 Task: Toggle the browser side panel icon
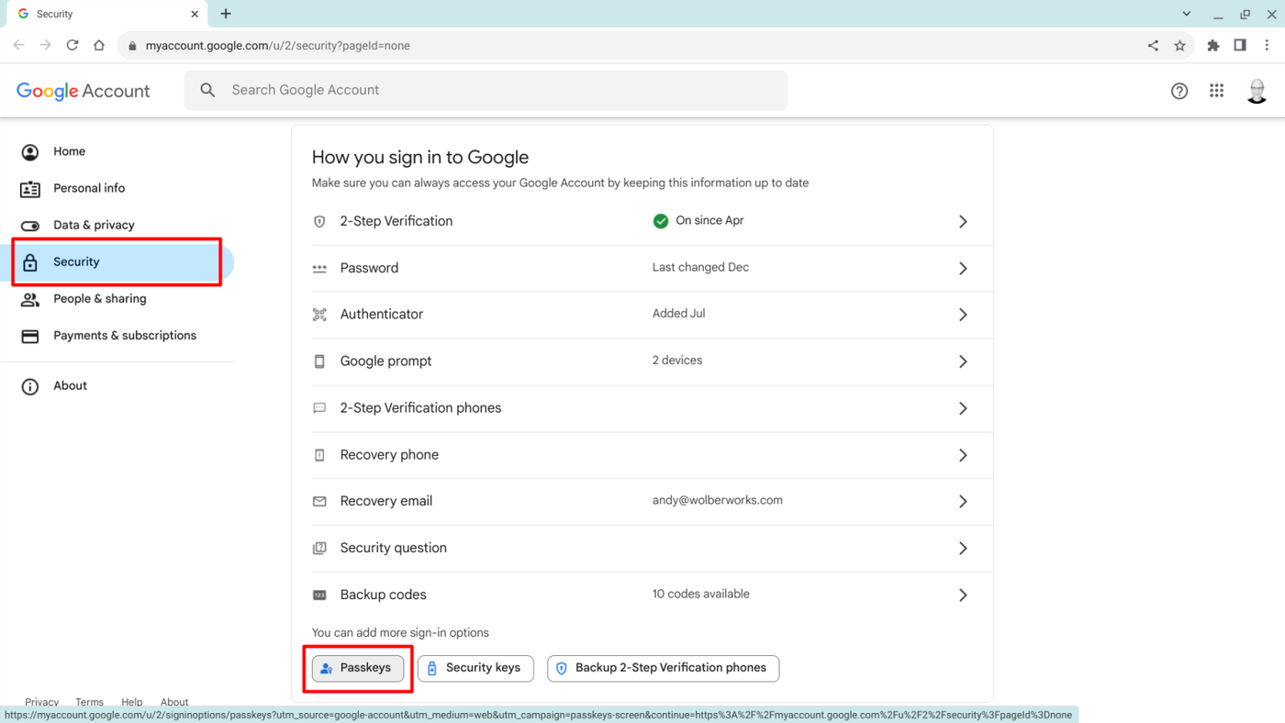pos(1240,45)
